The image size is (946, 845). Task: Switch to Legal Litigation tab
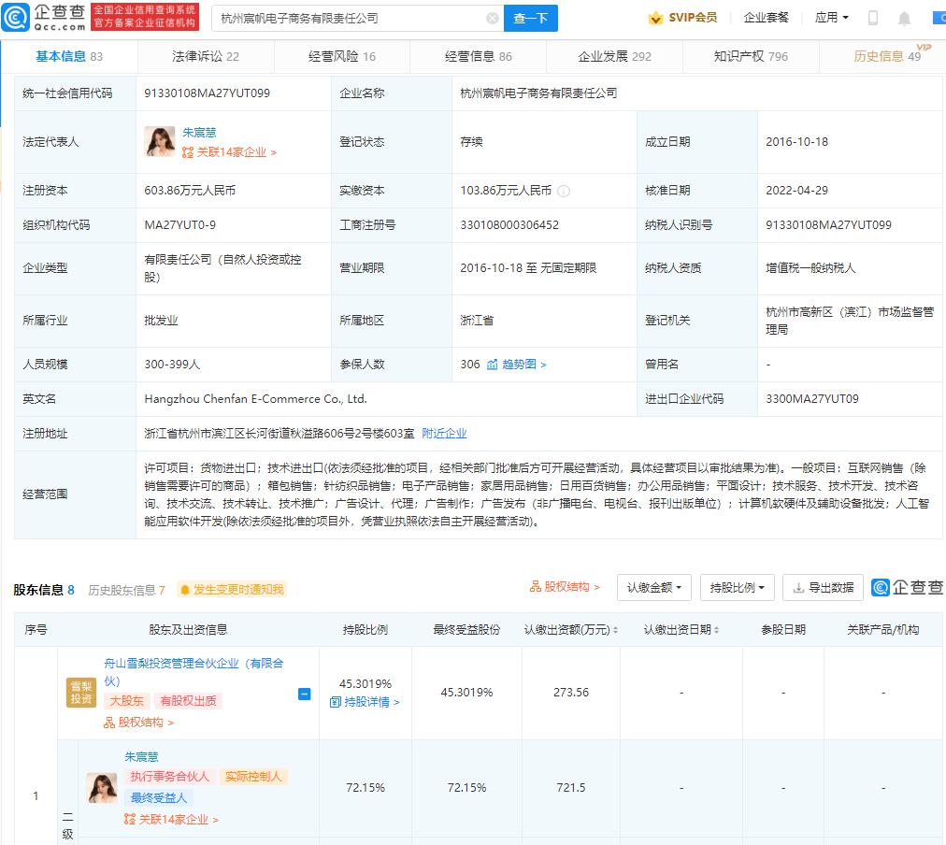(x=206, y=56)
